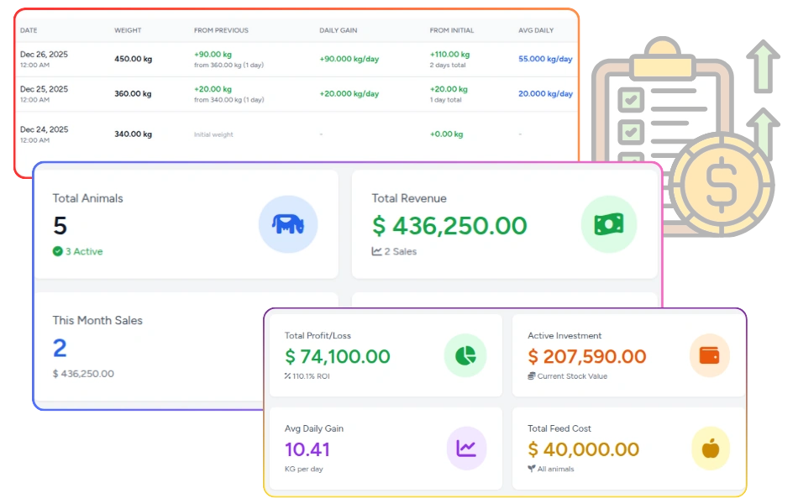The image size is (798, 504).
Task: Click the $ 207,590.00 Active Investment amount
Action: (x=587, y=356)
